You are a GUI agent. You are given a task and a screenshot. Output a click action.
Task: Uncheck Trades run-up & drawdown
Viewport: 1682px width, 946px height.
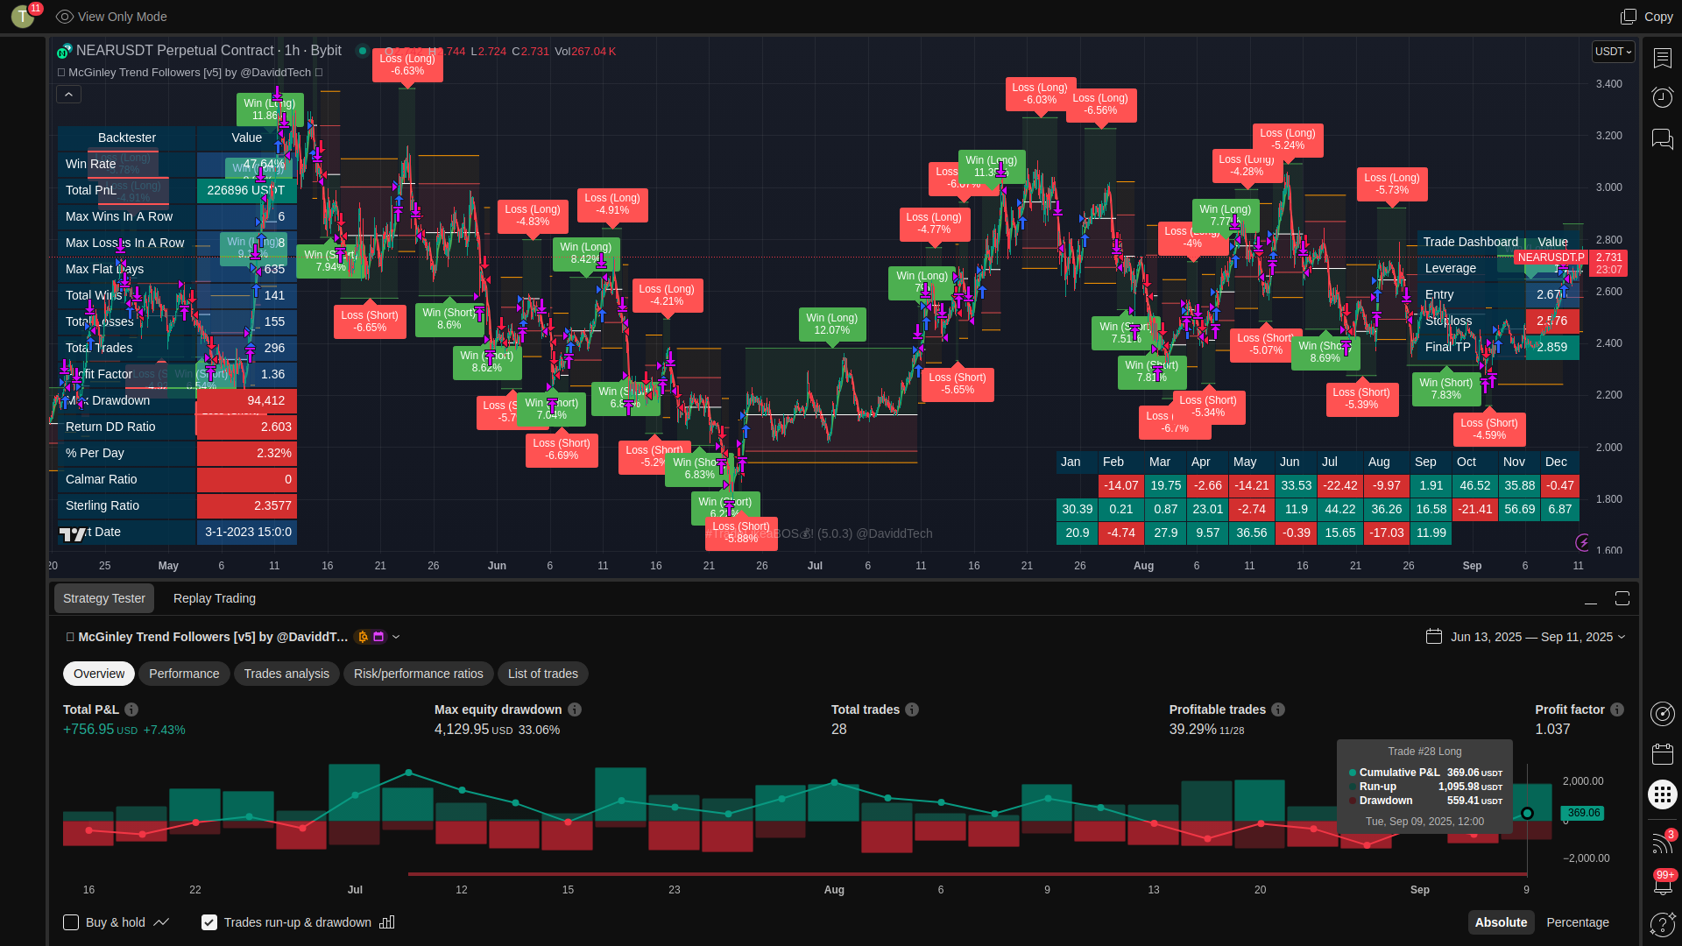tap(209, 922)
